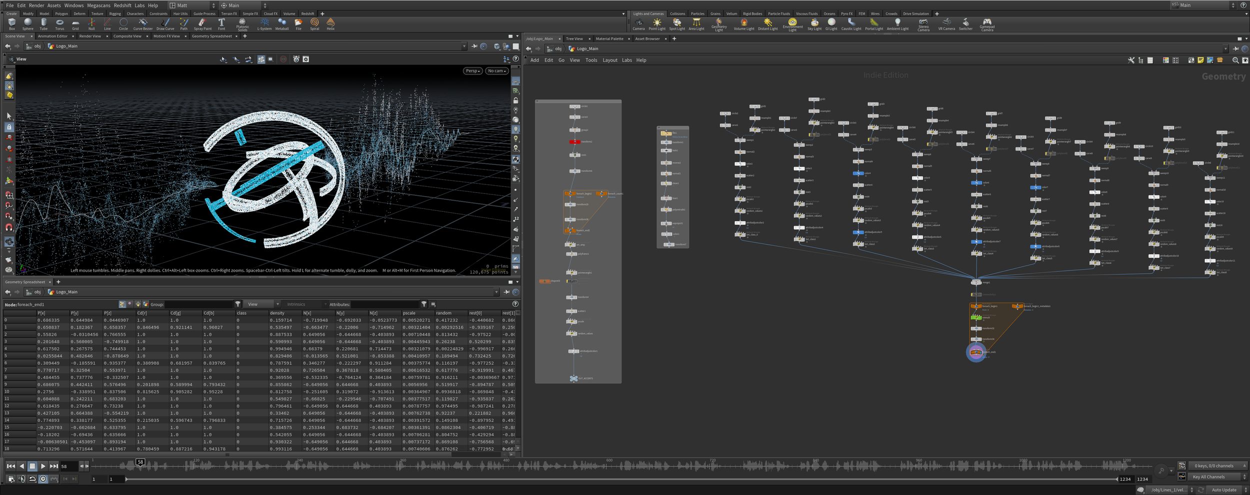Toggle the Auto Update cook mode

[1223, 490]
